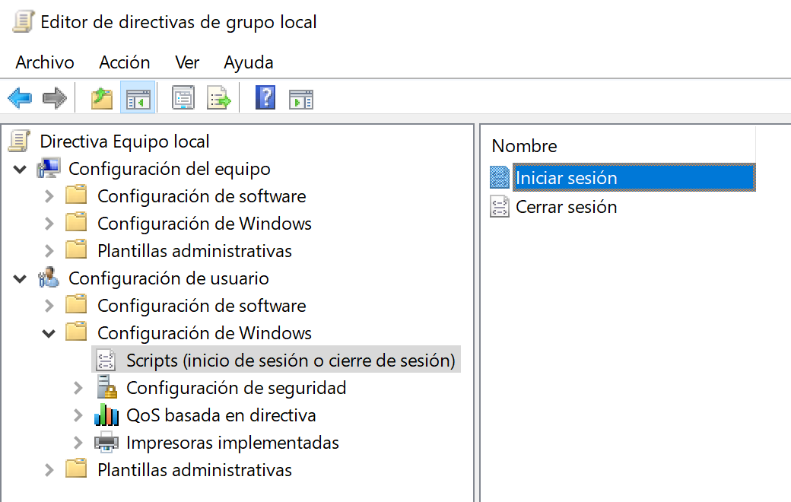
Task: Select Cerrar sesión in the right pane
Action: pyautogui.click(x=565, y=206)
